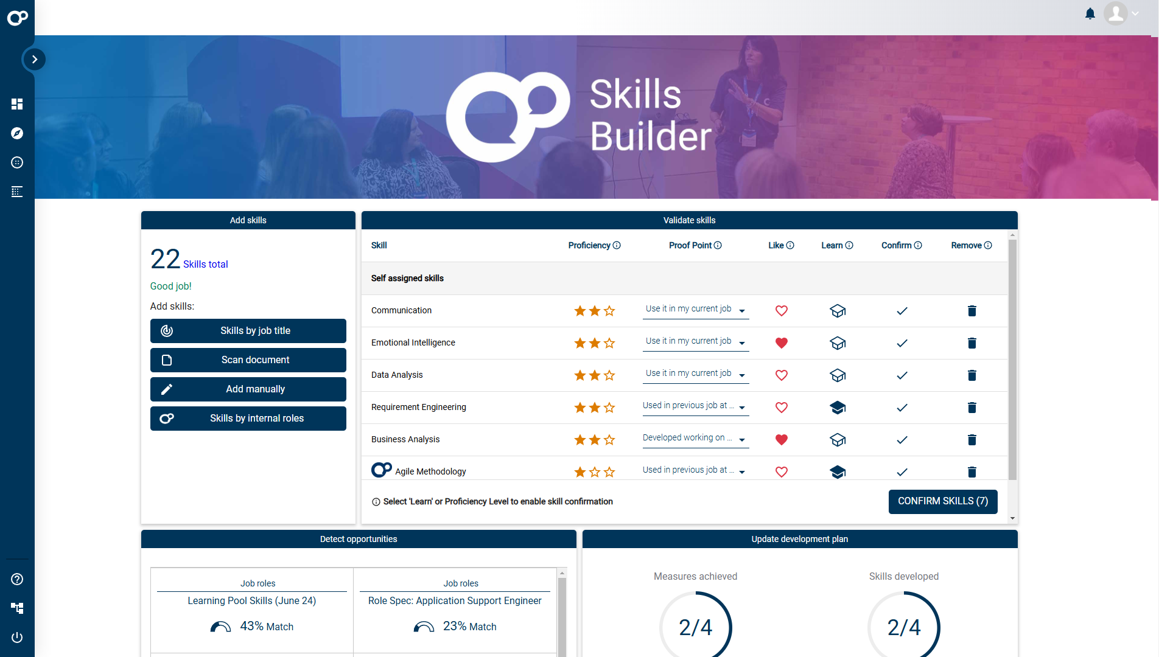The height and width of the screenshot is (657, 1159).
Task: Delete the Communication skill with trash icon
Action: tap(972, 311)
